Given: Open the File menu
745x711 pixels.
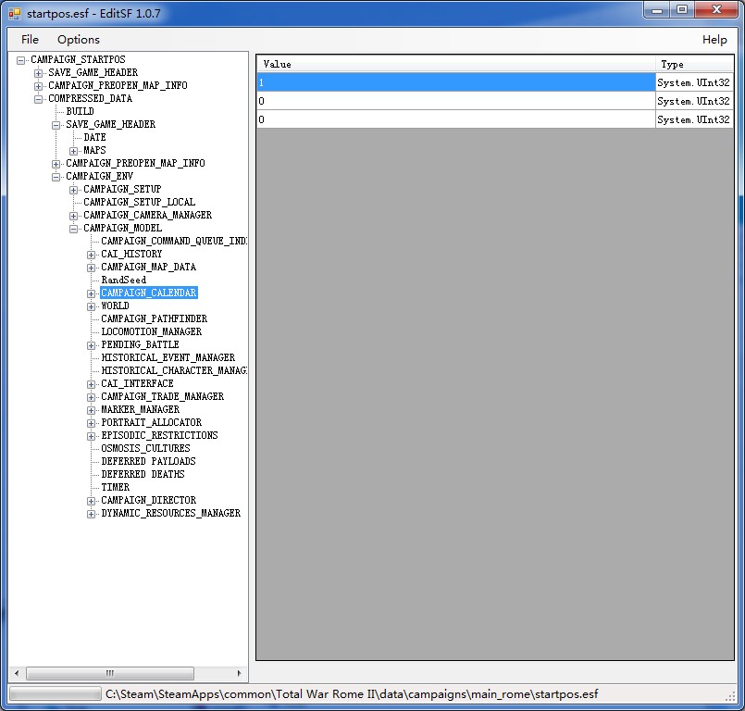Looking at the screenshot, I should coord(30,40).
